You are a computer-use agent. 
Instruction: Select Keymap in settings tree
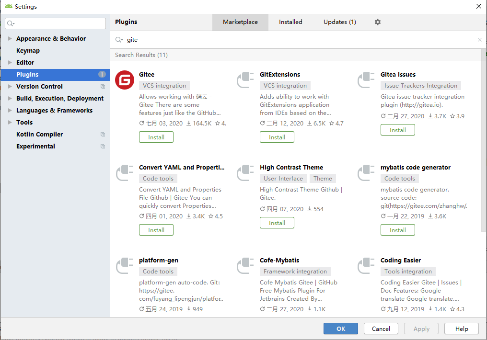28,51
